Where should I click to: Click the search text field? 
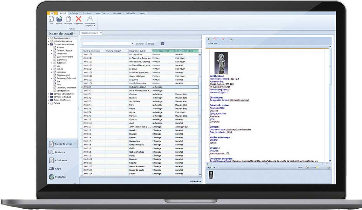point(106,43)
